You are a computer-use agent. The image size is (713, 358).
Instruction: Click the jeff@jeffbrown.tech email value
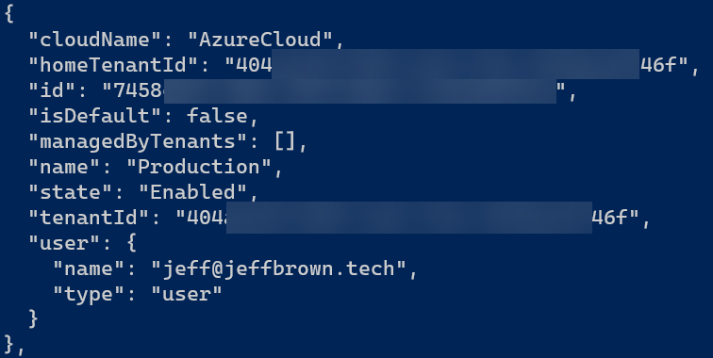[278, 268]
